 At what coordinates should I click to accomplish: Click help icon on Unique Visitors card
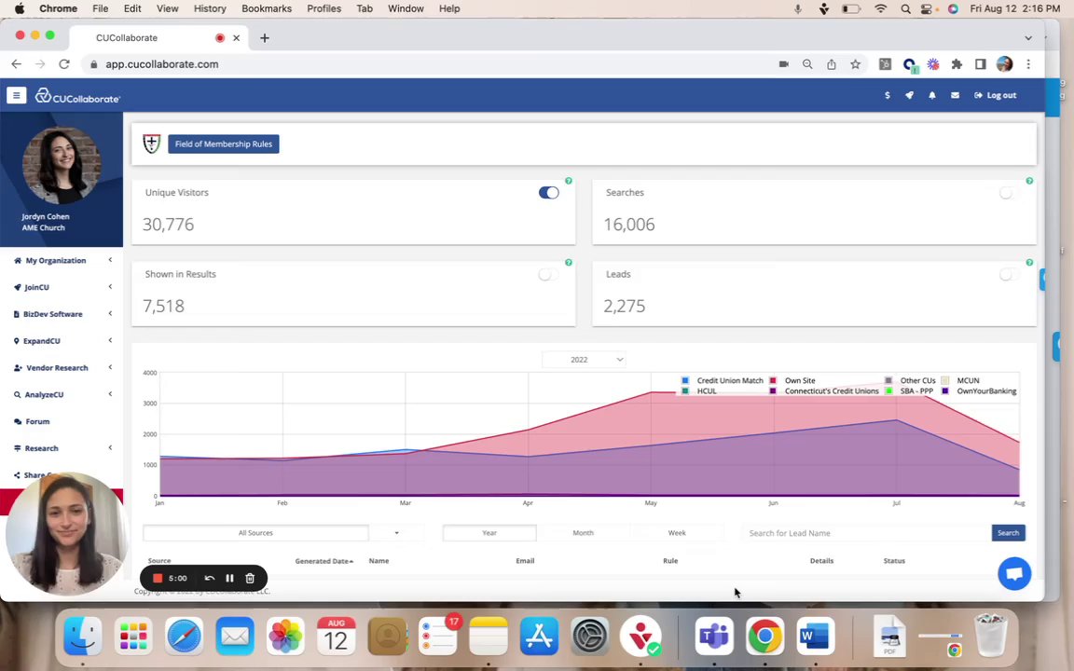coord(569,181)
